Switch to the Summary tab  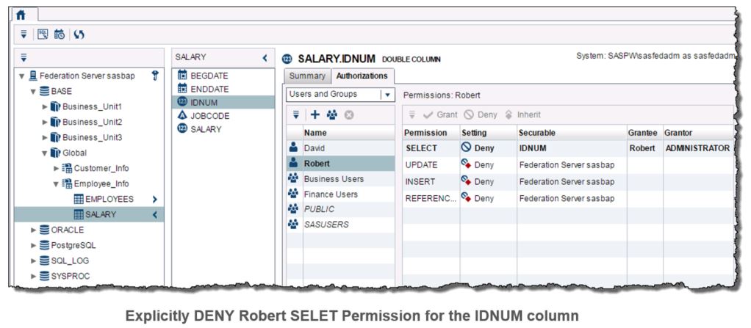pyautogui.click(x=306, y=76)
